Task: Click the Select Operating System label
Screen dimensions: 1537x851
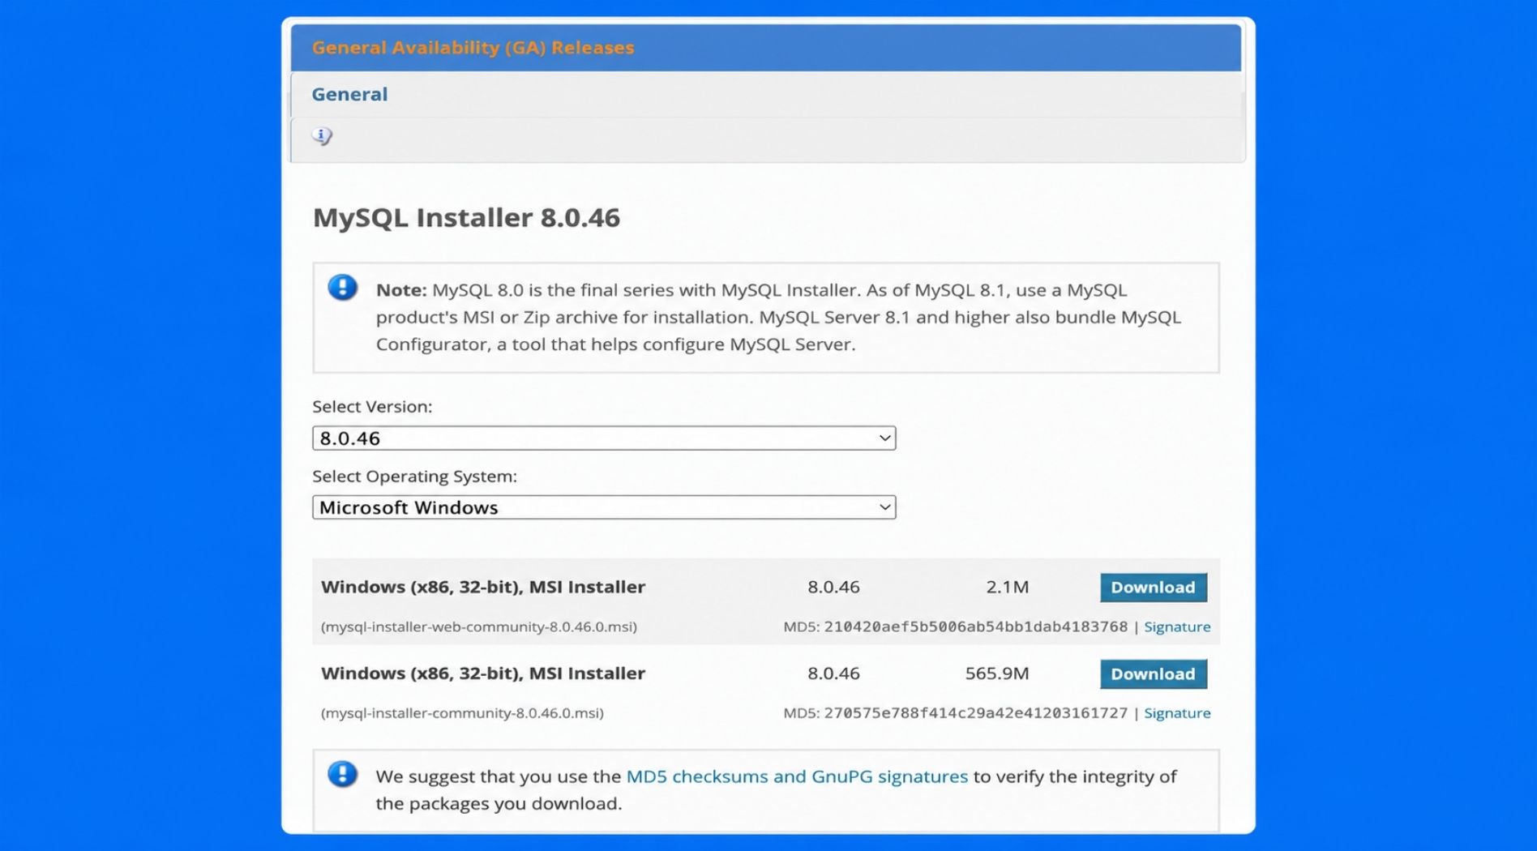Action: (414, 477)
